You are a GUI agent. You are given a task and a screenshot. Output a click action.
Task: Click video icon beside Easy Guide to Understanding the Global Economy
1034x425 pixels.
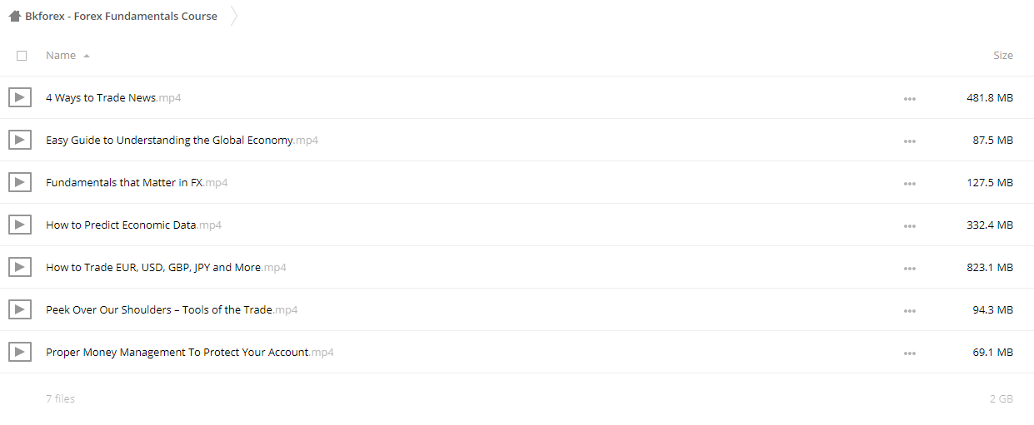click(x=20, y=140)
